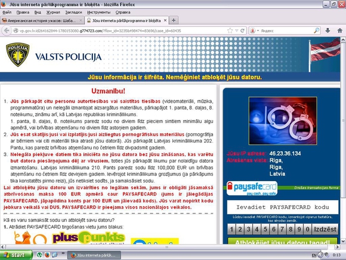Expand the quick launch chevron
This screenshot has height=260, width=346.
pyautogui.click(x=63, y=253)
